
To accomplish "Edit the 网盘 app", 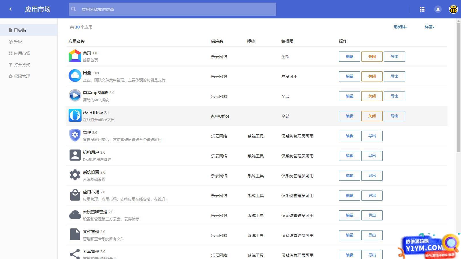I will [x=349, y=76].
